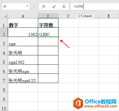
Task: Select row 6 header
Action: [x=4, y=69]
